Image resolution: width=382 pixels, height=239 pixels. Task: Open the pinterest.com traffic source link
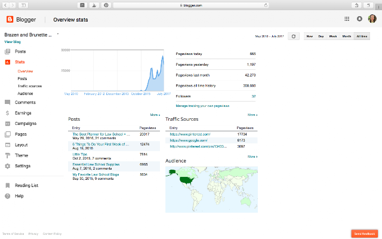190,134
